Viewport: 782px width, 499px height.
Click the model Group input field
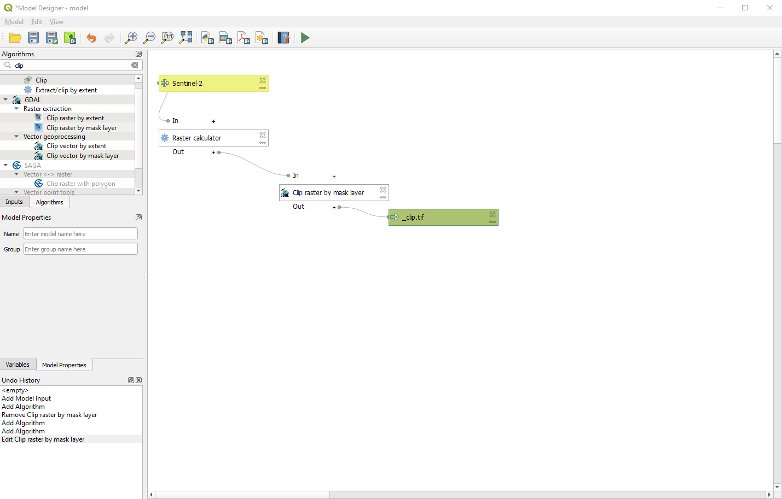(x=80, y=249)
